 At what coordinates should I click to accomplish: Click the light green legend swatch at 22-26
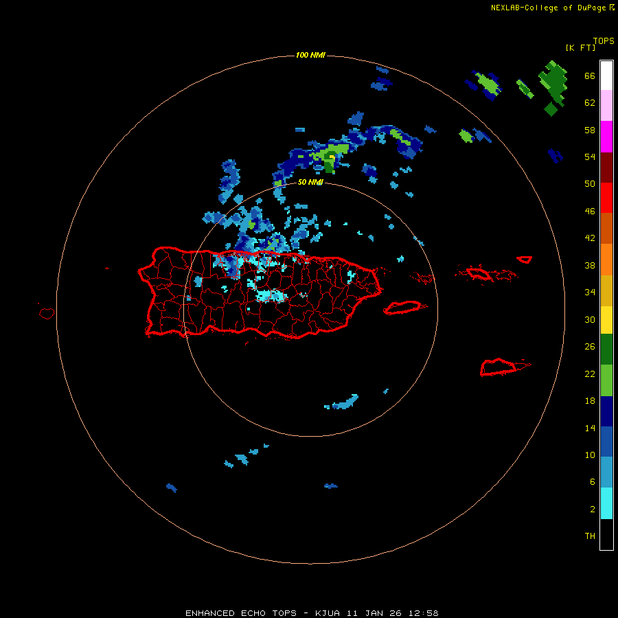[606, 380]
